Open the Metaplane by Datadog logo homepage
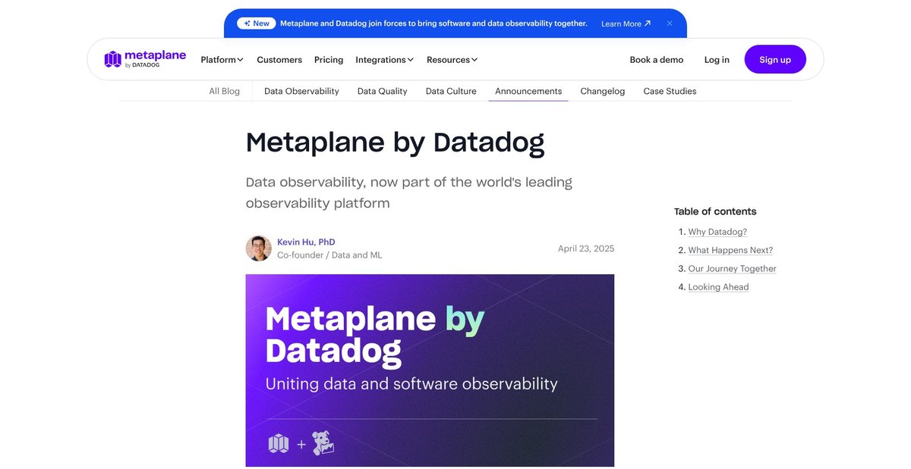 (x=144, y=59)
